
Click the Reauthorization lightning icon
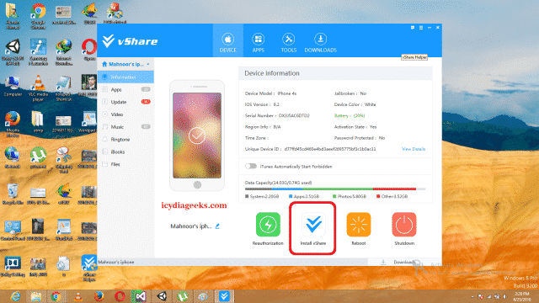pyautogui.click(x=268, y=225)
